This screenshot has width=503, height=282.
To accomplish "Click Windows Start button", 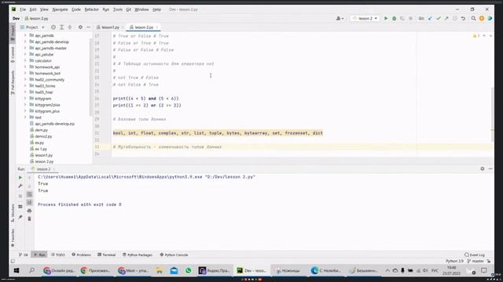I will (17, 270).
